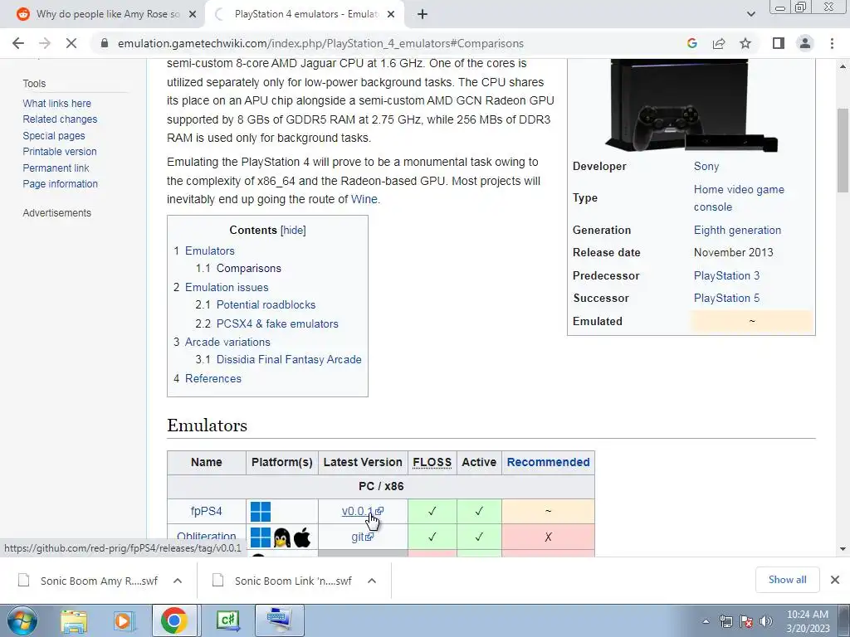This screenshot has height=637, width=850.
Task: Click the PlayStation 4 console image
Action: (x=691, y=105)
